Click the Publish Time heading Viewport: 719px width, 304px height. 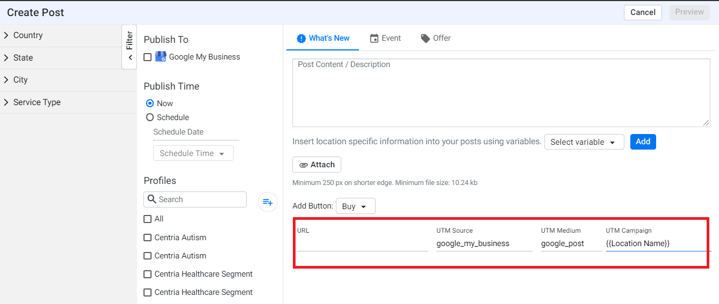(171, 86)
